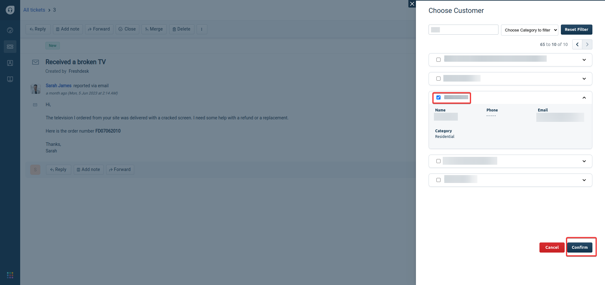Click the Merge ticket toolbar button
Screen dimensions: 605x285
pyautogui.click(x=154, y=29)
